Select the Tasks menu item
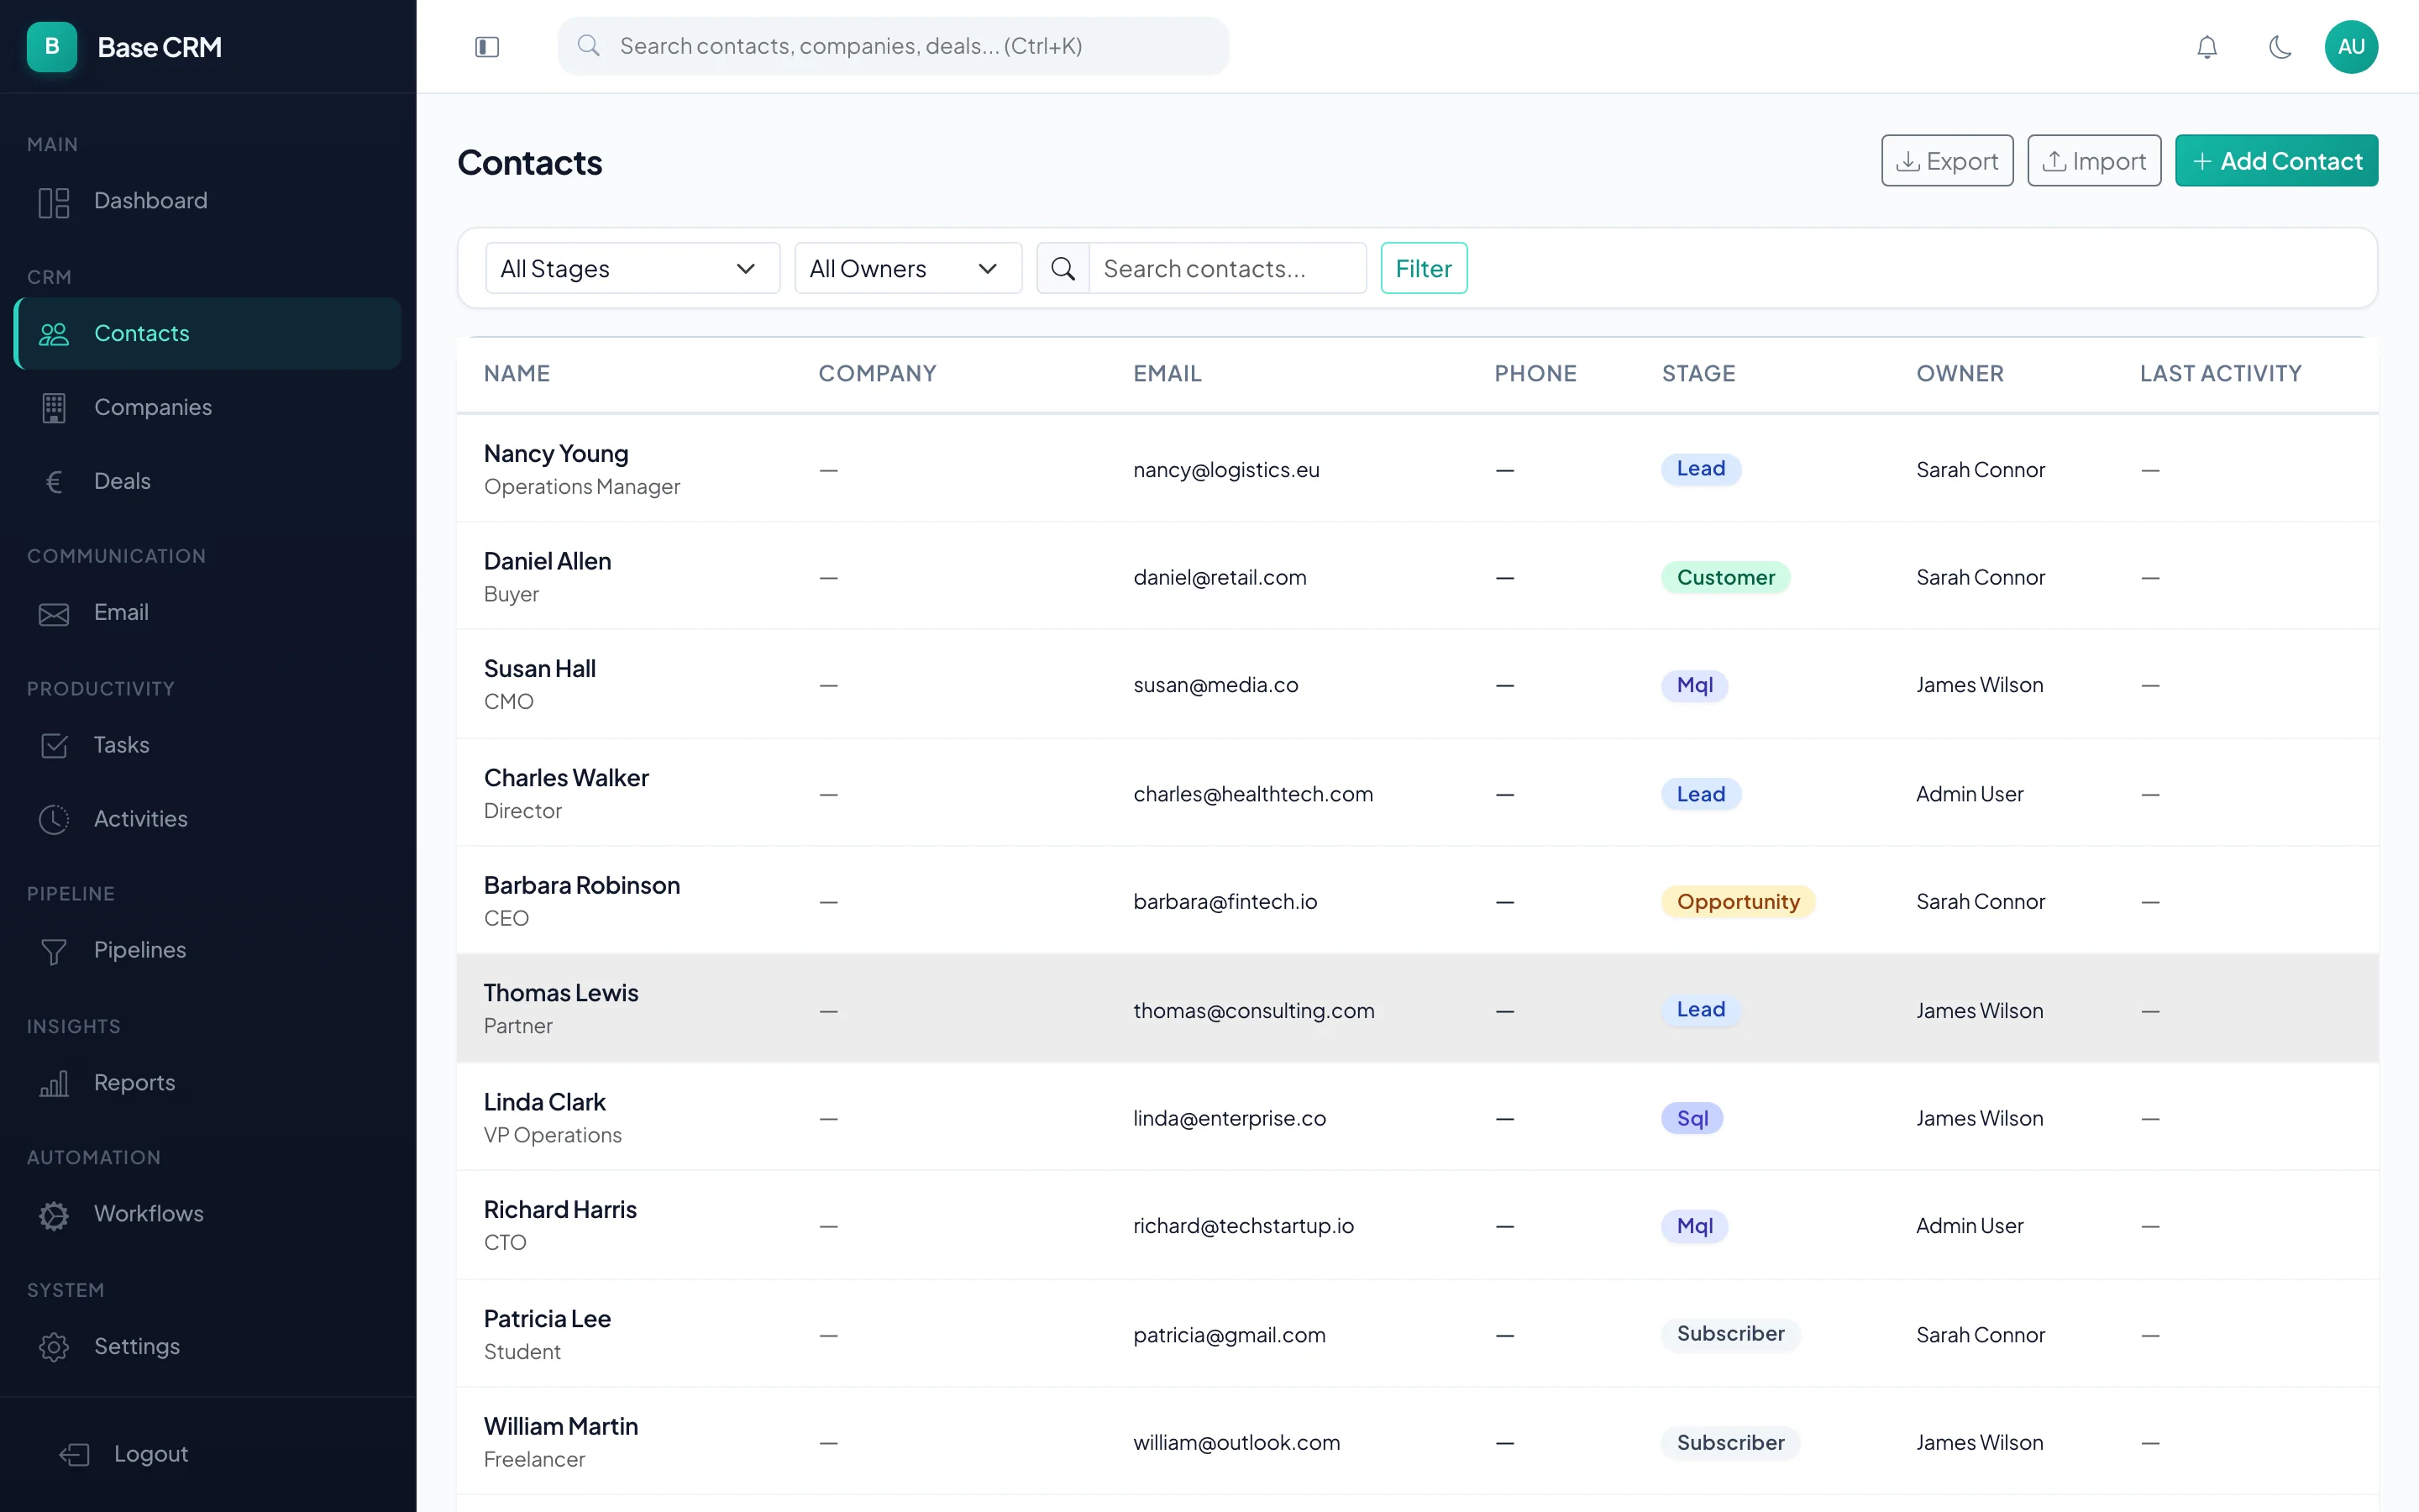 click(x=122, y=745)
